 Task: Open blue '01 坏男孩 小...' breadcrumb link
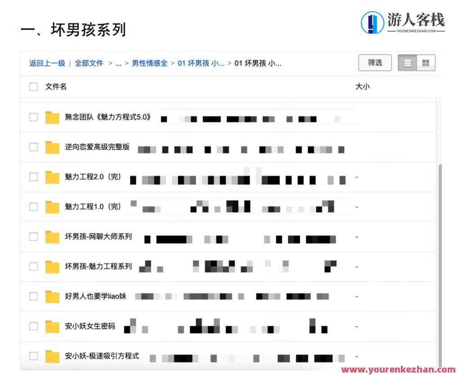coord(201,63)
